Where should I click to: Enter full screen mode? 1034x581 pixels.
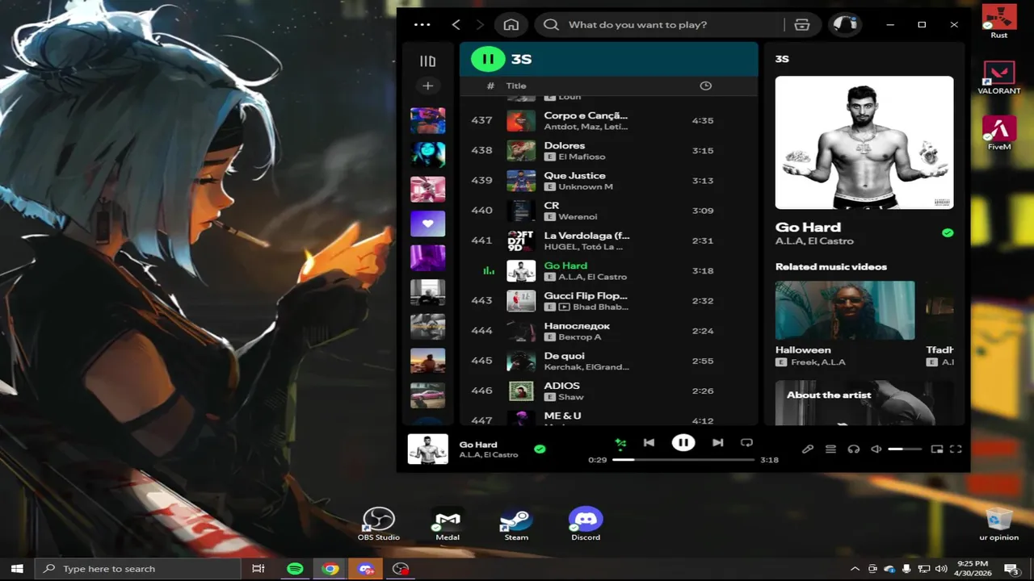point(956,449)
